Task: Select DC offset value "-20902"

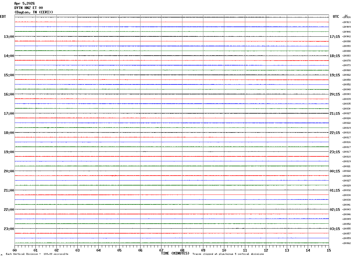Action: 346,37
